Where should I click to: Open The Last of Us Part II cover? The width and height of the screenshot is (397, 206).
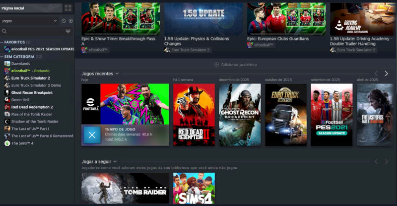[376, 115]
